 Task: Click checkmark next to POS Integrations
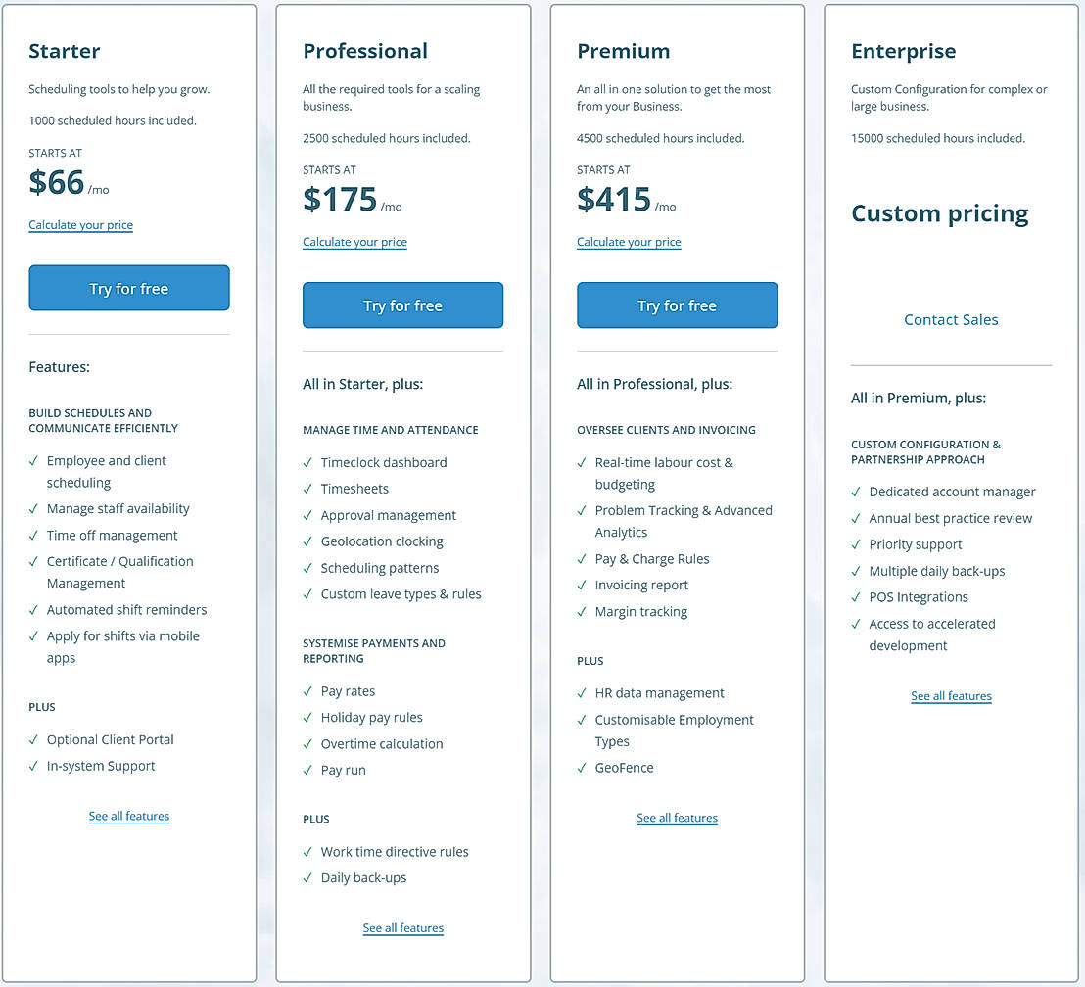857,597
